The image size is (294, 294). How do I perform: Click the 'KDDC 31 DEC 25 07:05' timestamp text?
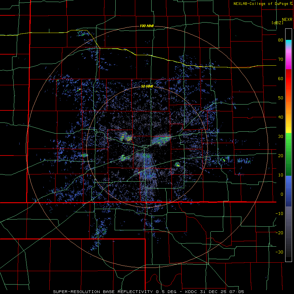pyautogui.click(x=215, y=292)
